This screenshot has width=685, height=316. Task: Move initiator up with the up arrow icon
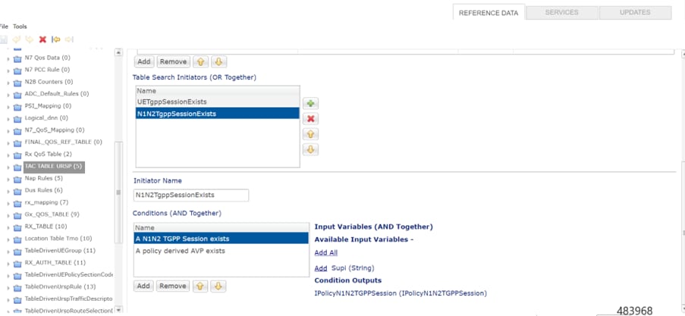coord(310,134)
